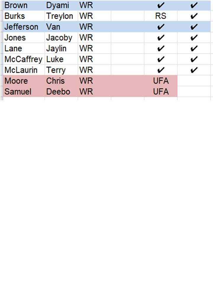Select the Jefferson last name cell
Viewport: 213px width, 285px height.
click(x=21, y=27)
